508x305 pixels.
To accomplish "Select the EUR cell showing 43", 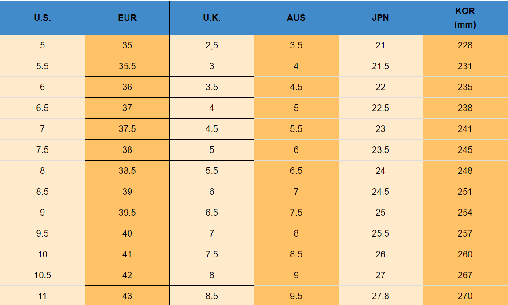I will click(127, 296).
